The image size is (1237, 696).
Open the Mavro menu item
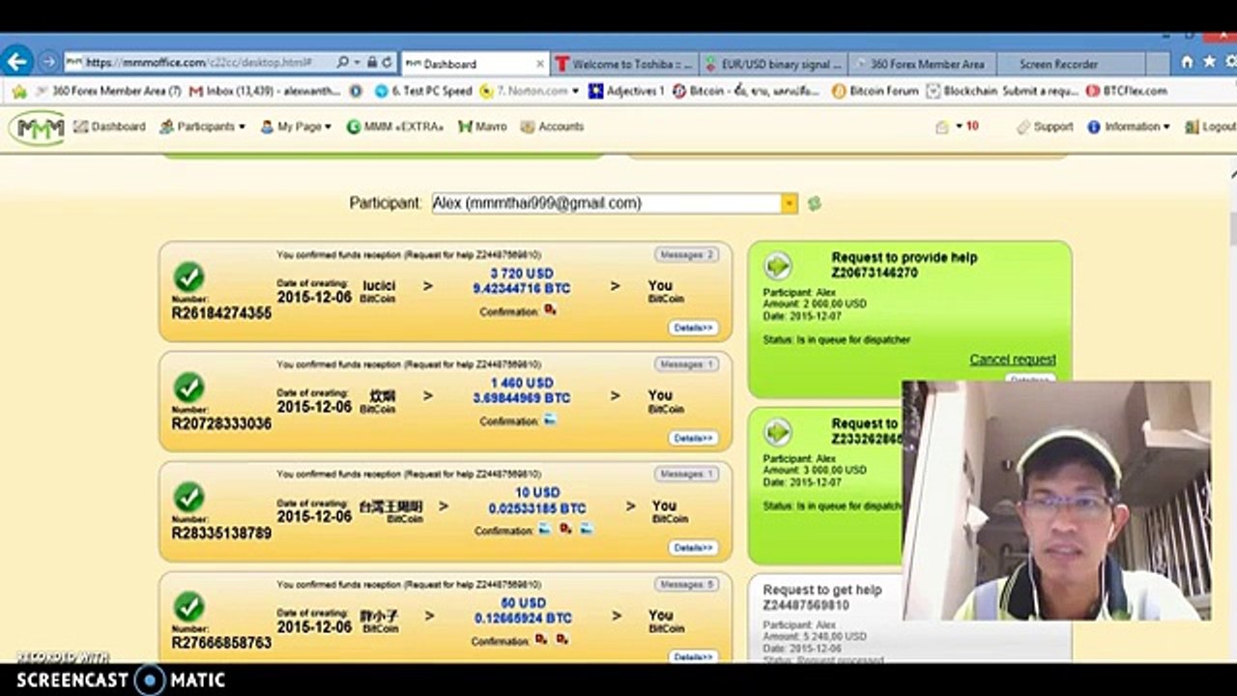(482, 127)
